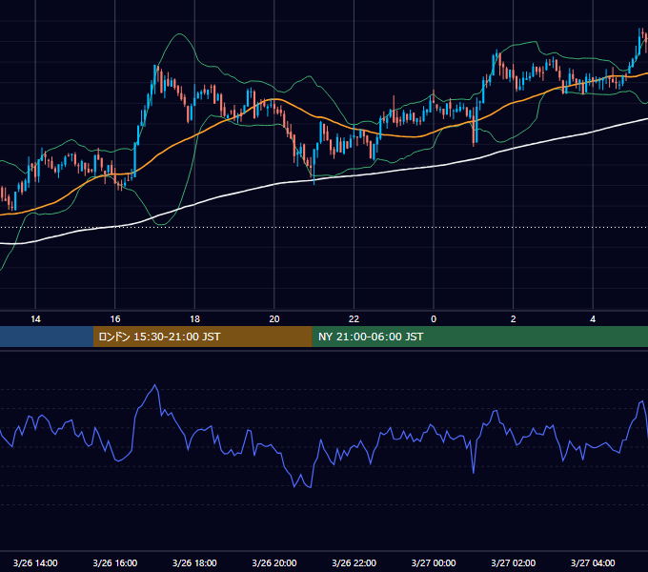Click the 3/26 20:00 date label
This screenshot has height=572, width=648.
274,562
